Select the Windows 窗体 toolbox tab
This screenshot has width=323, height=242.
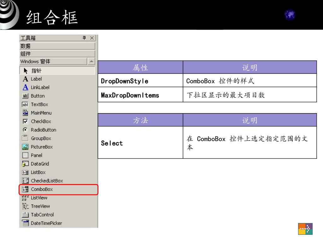click(53, 61)
